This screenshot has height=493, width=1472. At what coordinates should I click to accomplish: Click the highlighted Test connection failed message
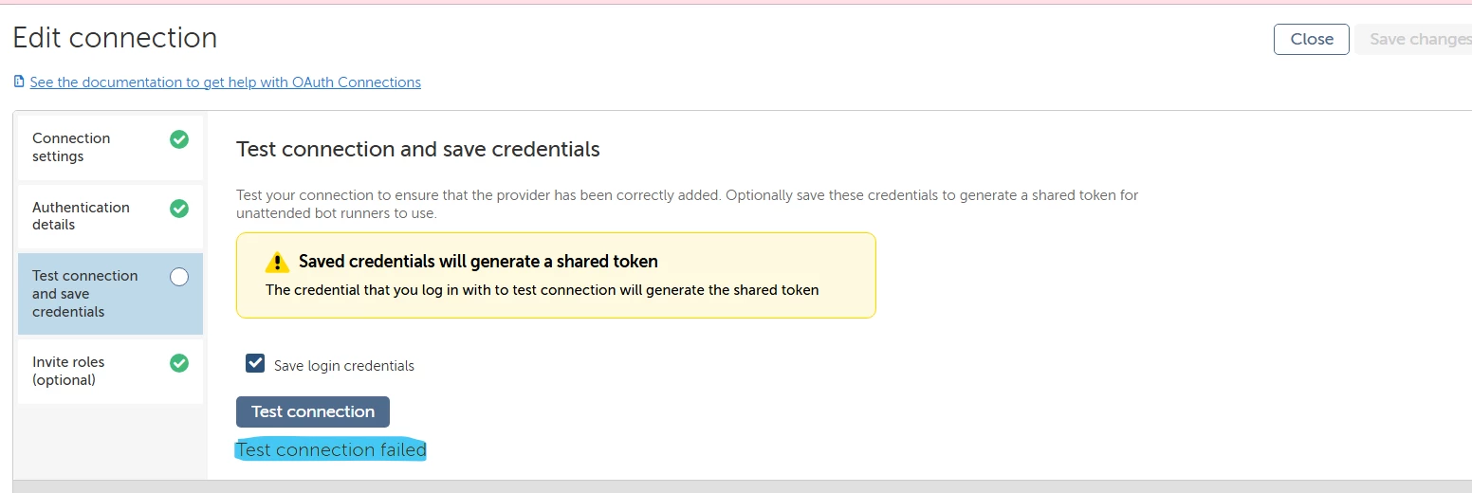tap(331, 449)
